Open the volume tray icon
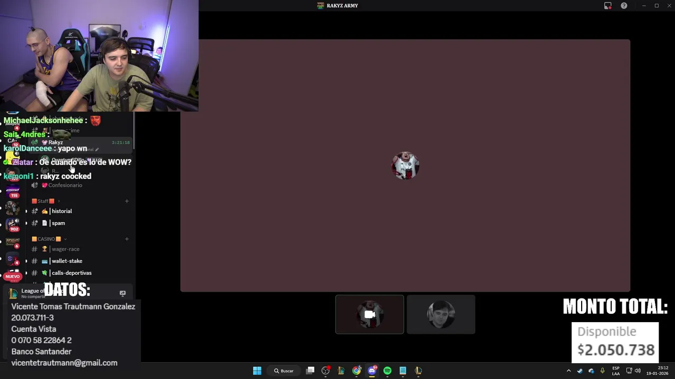The width and height of the screenshot is (675, 379). coord(638,371)
